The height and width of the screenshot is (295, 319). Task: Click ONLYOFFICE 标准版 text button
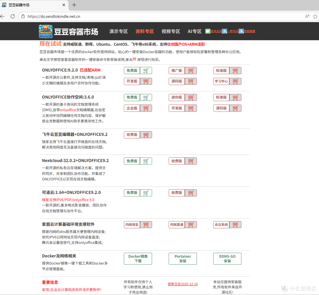point(221,71)
